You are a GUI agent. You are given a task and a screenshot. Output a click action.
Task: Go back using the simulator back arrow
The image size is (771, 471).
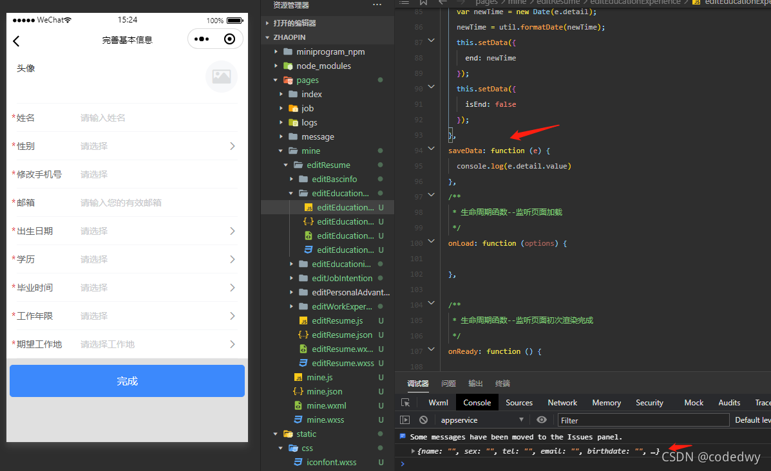[16, 41]
